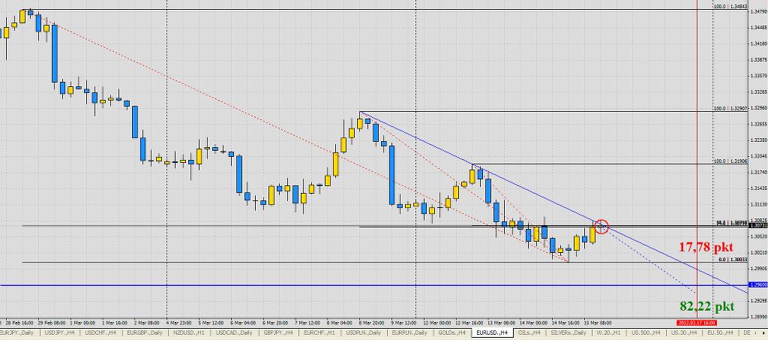Click the 1.31435 price scale value
768x340 pixels.
pos(758,188)
